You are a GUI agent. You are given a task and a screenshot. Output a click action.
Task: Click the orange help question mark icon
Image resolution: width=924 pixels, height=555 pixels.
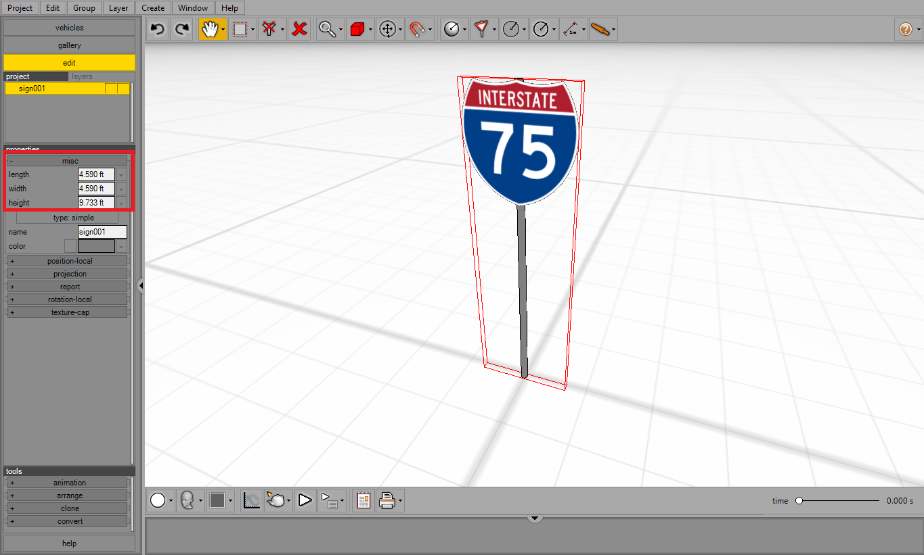(x=906, y=29)
